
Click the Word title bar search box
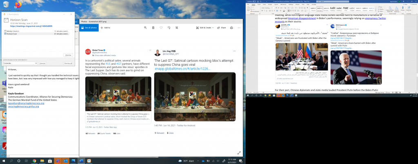(x=333, y=1)
